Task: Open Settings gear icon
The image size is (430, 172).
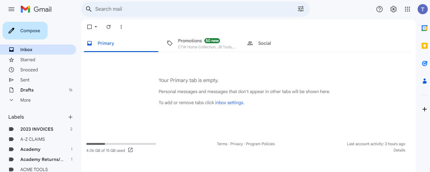Action: (394, 9)
